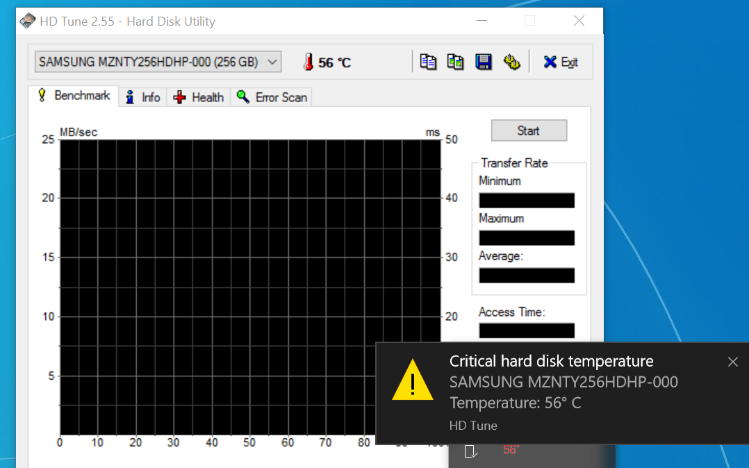Screen dimensions: 749x468
Task: Start the benchmark with the Start button
Action: coord(529,131)
